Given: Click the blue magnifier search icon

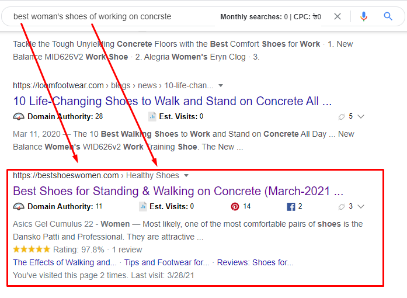Looking at the screenshot, I should (x=388, y=16).
